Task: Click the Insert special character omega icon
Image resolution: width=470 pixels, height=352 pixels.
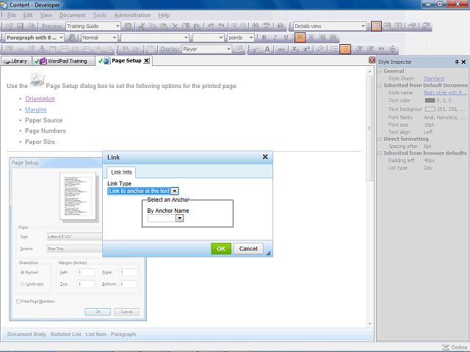Action: pyautogui.click(x=75, y=49)
